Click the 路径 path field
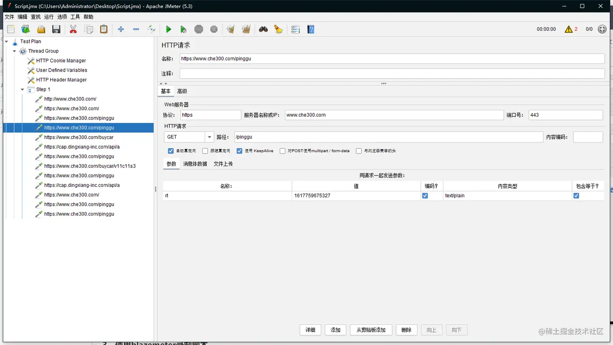Viewport: 613px width, 345px height. click(388, 137)
